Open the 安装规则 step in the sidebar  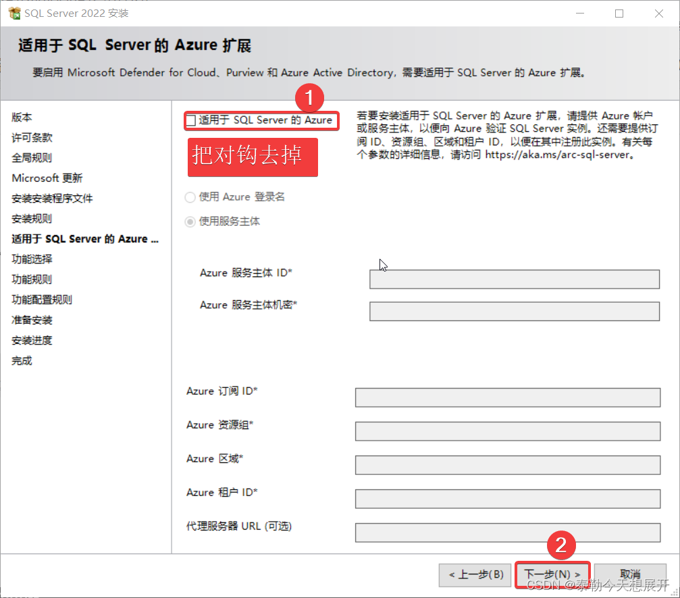coord(32,219)
